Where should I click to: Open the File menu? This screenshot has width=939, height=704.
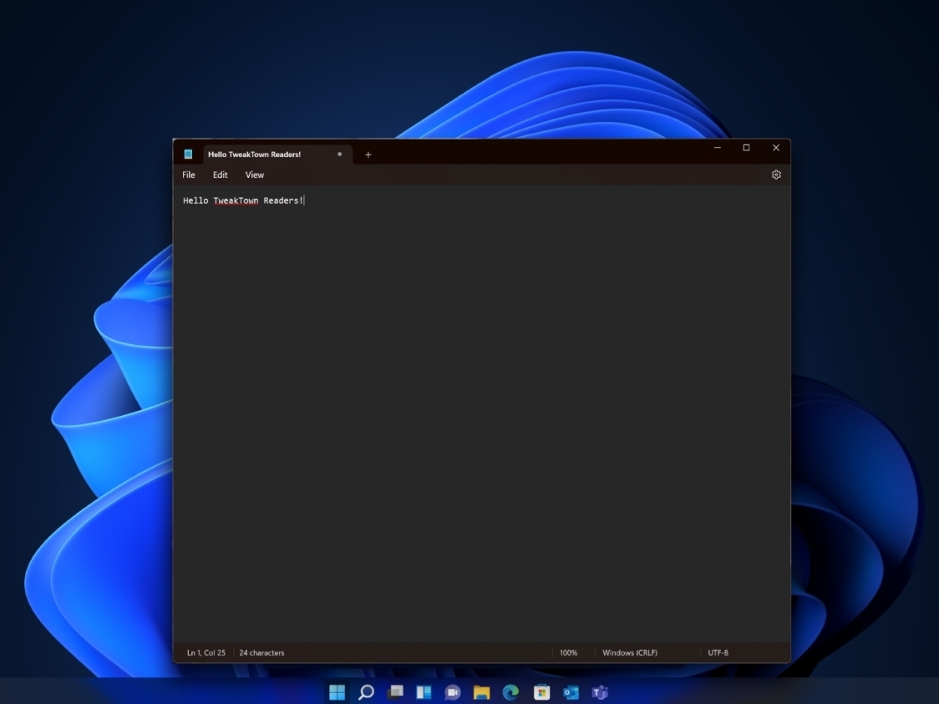click(x=189, y=175)
